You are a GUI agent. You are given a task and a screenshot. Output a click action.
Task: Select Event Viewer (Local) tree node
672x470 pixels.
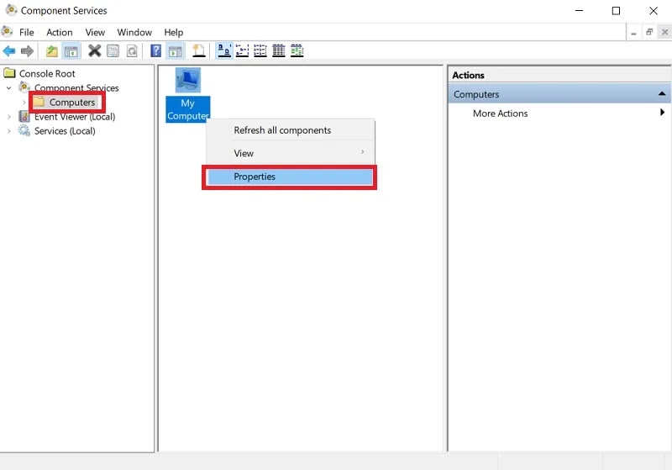[75, 117]
